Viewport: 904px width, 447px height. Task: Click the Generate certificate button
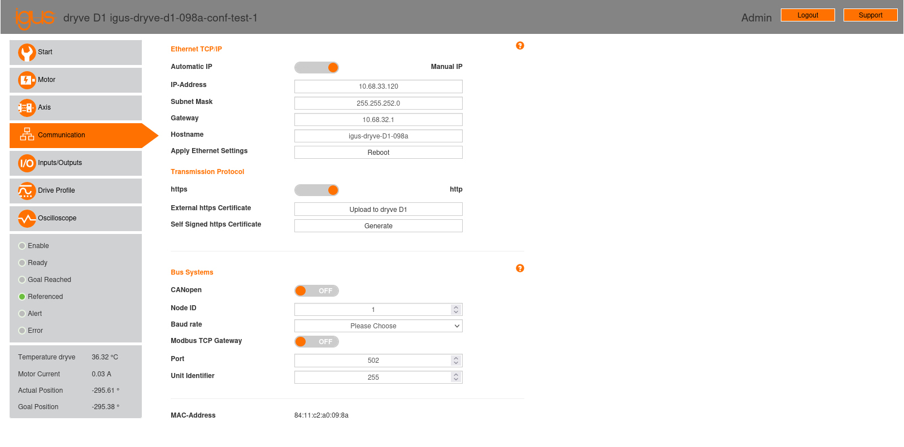tap(378, 226)
